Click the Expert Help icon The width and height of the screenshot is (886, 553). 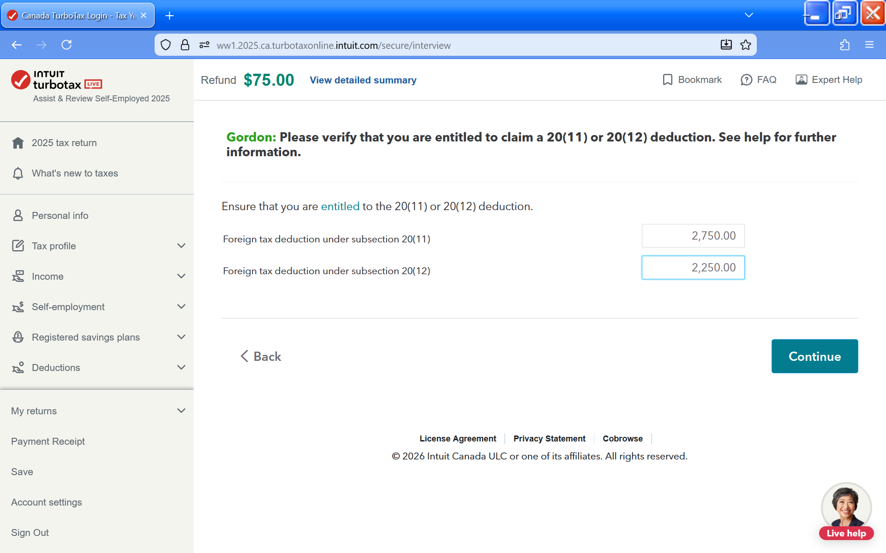(801, 80)
